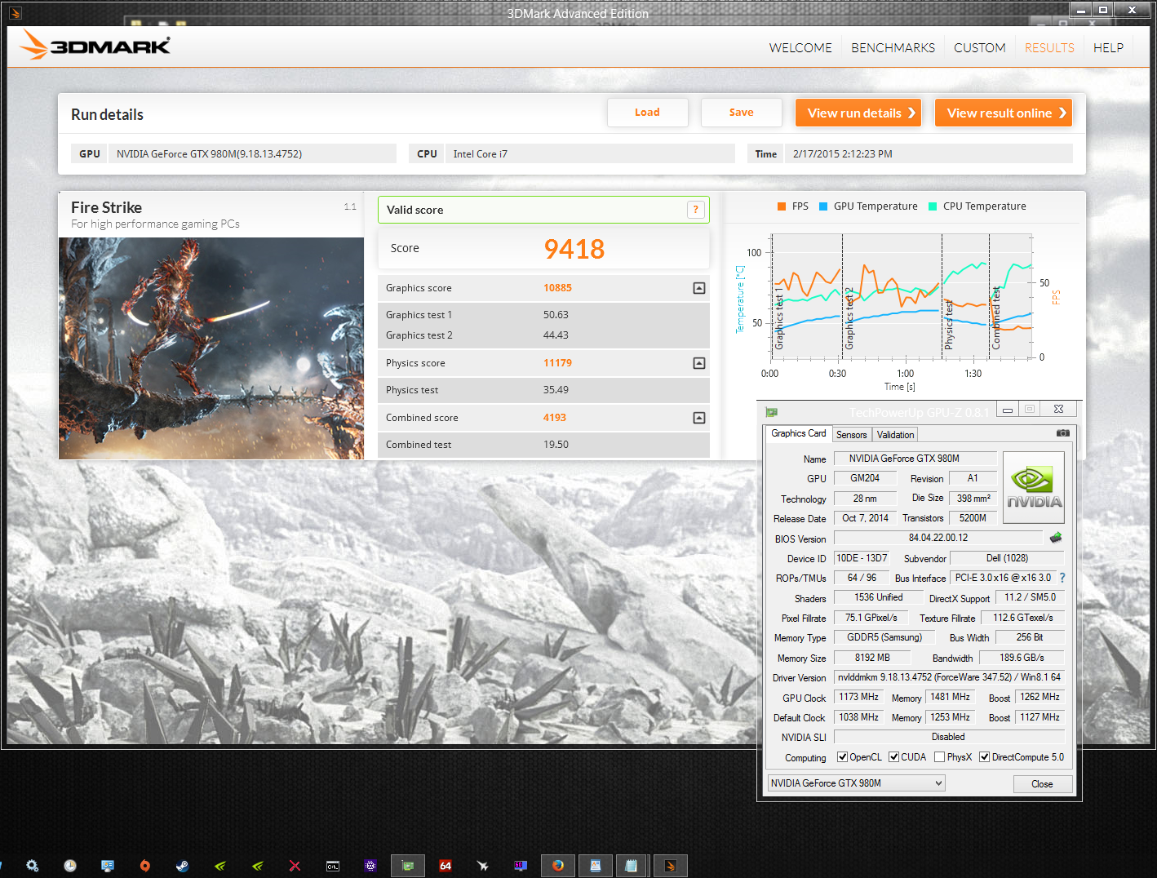Click the GPU-Z title bar app icon

(771, 412)
